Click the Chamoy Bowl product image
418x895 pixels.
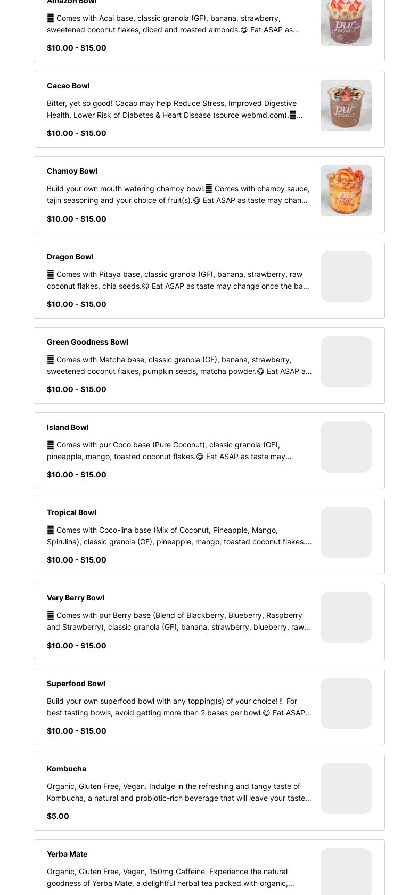[x=346, y=191]
